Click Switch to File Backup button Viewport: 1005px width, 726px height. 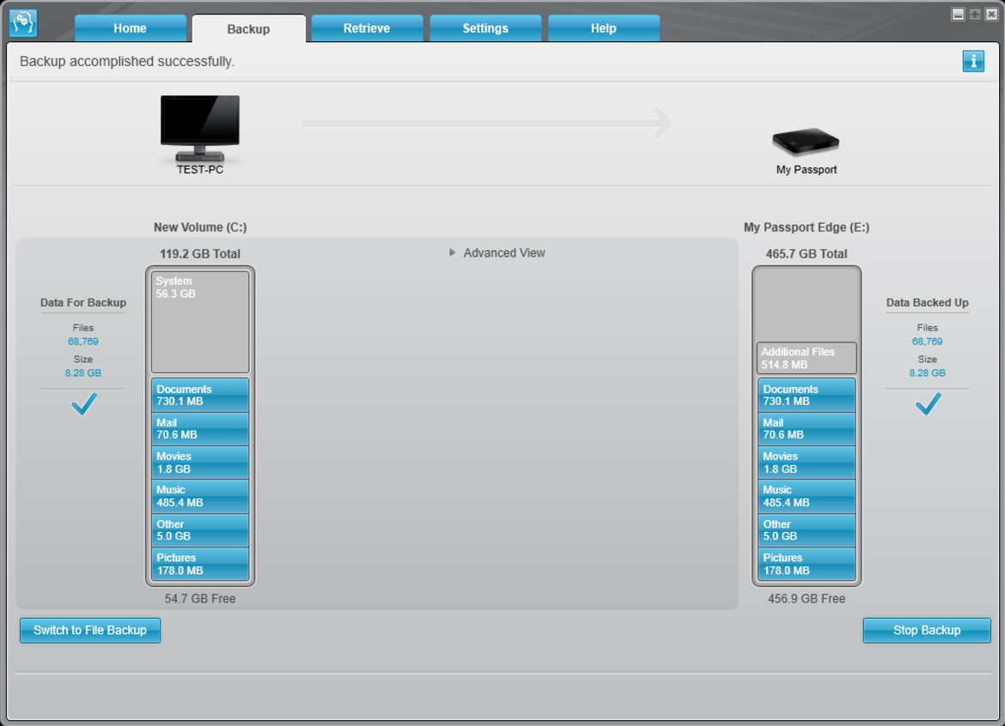(90, 630)
